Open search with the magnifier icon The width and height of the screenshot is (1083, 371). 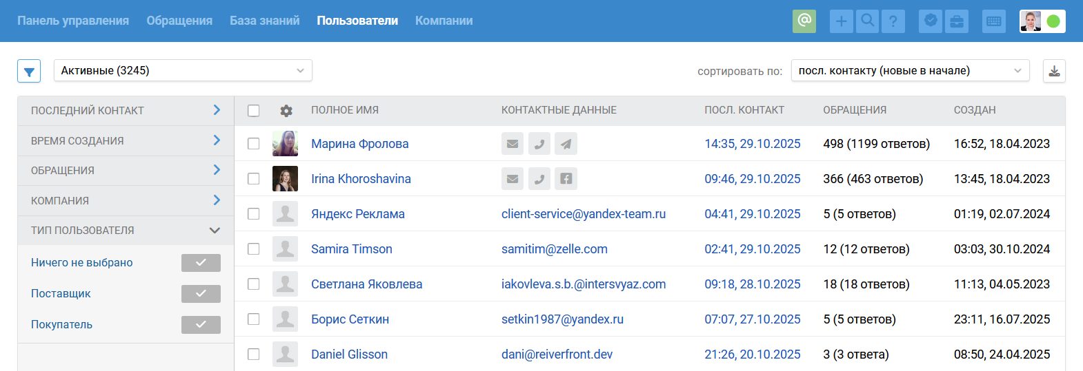pos(867,21)
